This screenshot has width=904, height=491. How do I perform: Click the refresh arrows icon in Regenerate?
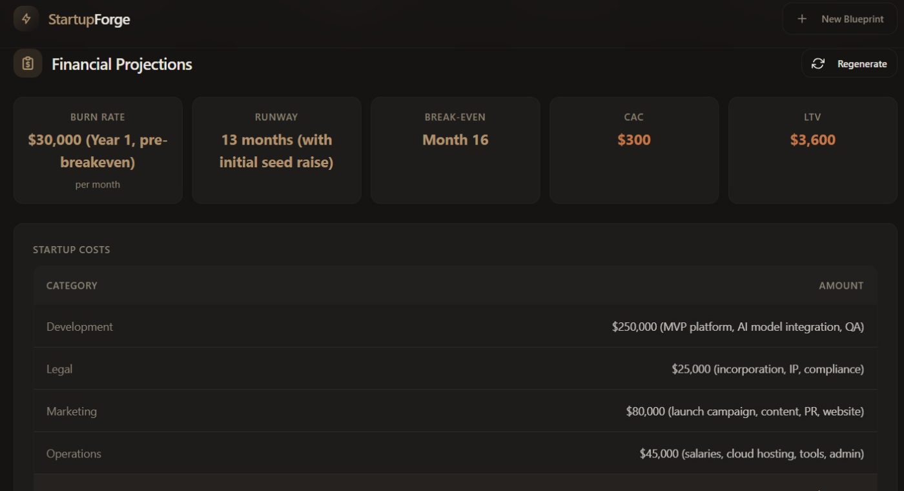[x=818, y=63]
